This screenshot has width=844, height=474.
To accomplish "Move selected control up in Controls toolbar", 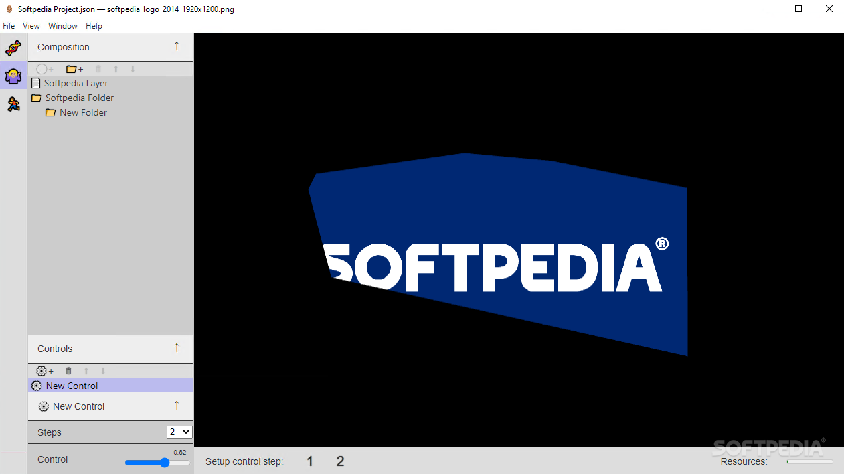I will (x=86, y=371).
